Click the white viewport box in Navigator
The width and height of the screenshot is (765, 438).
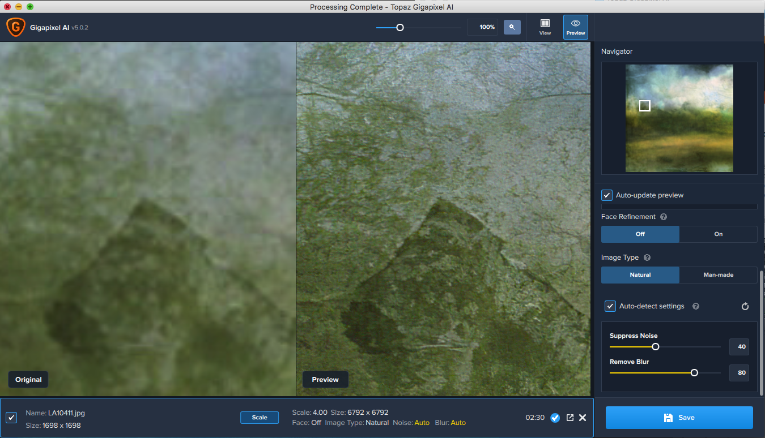coord(644,106)
